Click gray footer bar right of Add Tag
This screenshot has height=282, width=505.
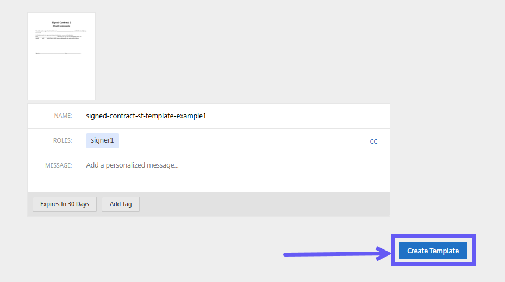pyautogui.click(x=261, y=204)
